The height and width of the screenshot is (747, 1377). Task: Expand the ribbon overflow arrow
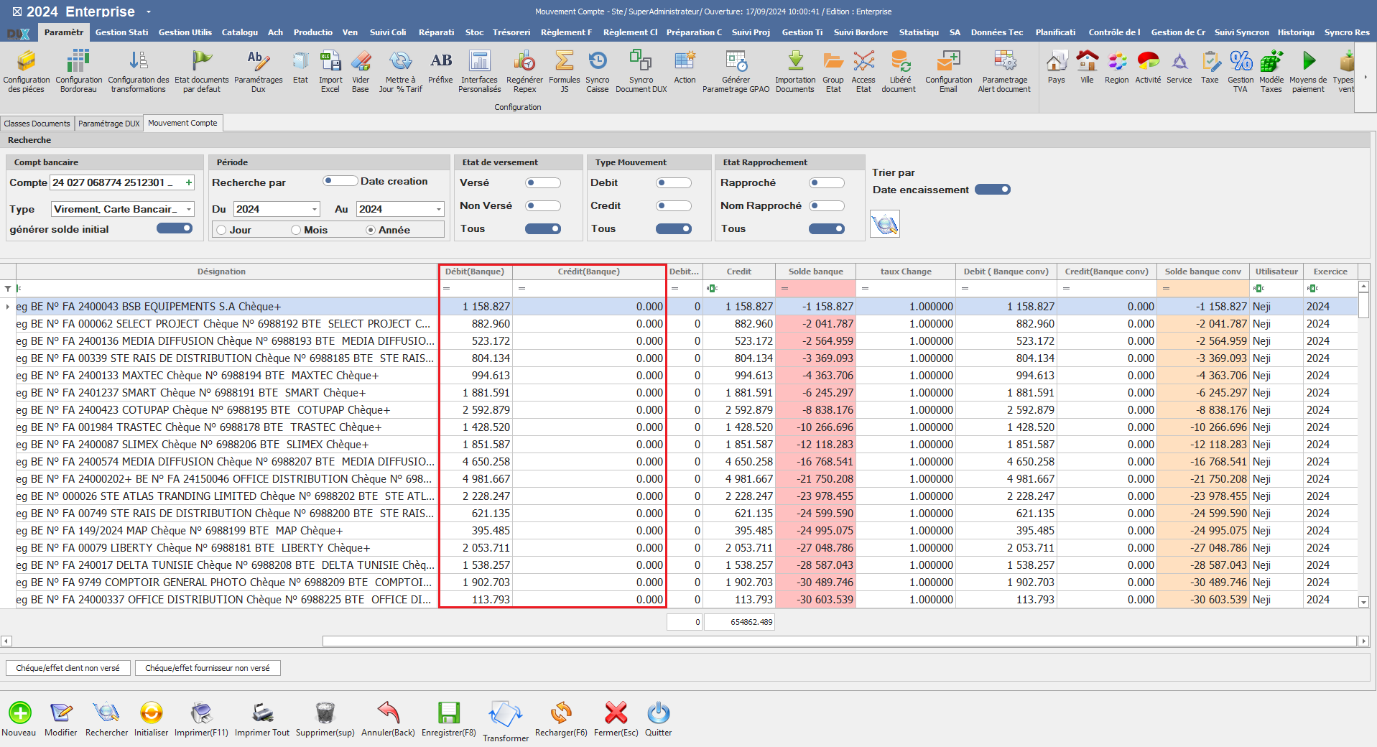pos(1366,77)
